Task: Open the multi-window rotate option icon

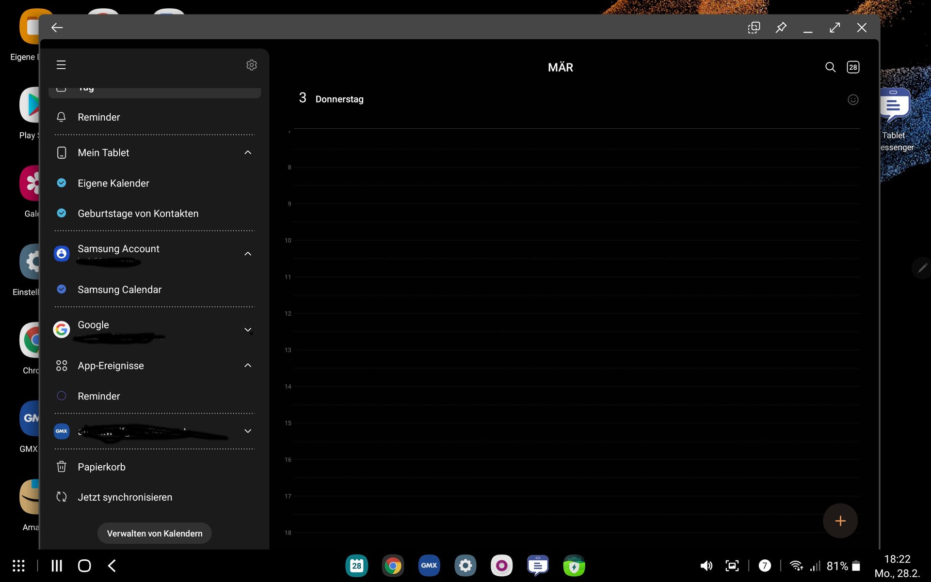Action: pyautogui.click(x=754, y=28)
